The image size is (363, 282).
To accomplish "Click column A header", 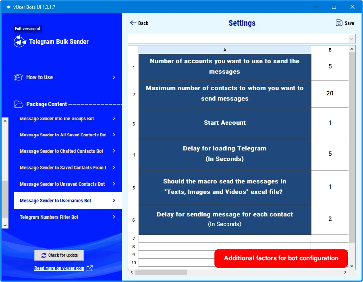I will (x=224, y=50).
